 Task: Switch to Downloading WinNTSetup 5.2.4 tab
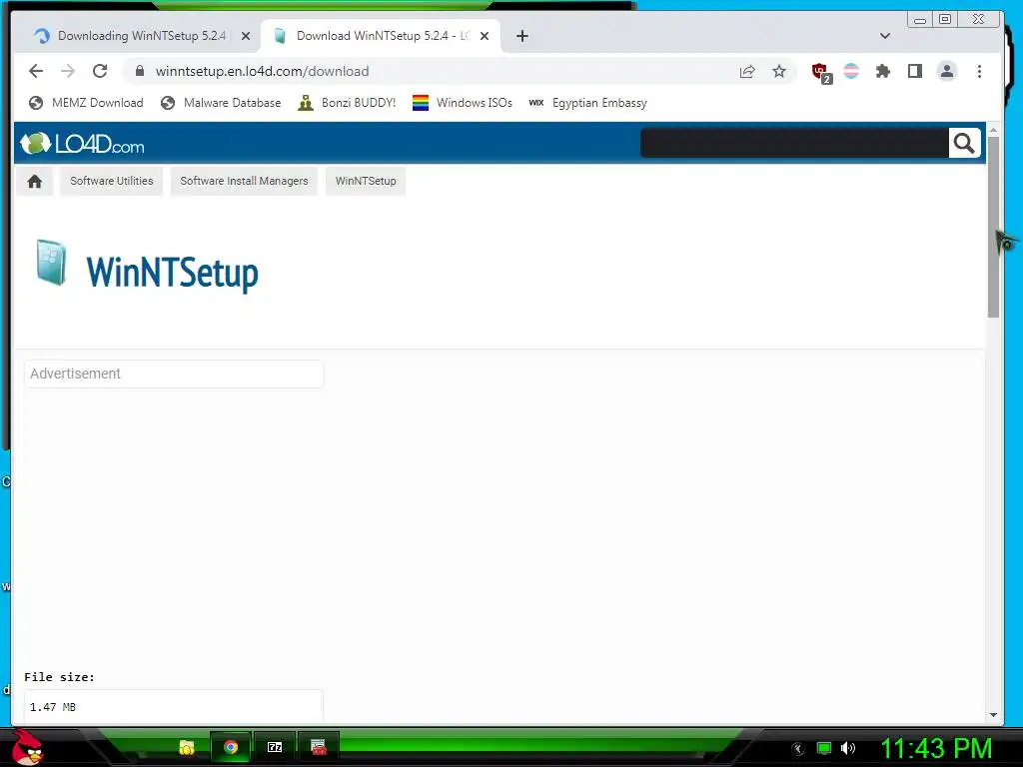[142, 36]
